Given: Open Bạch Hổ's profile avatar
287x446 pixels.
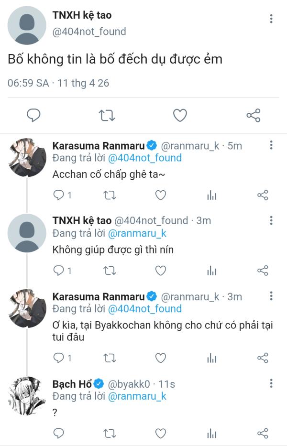Looking at the screenshot, I should click(27, 395).
